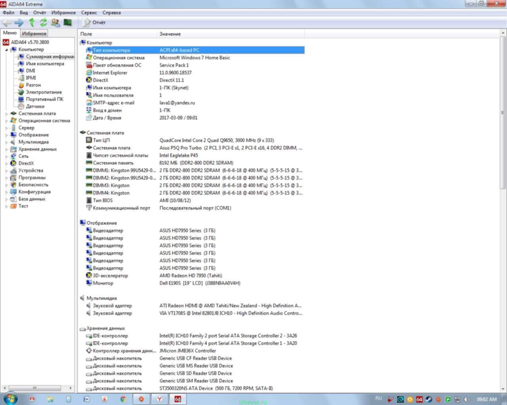This screenshot has height=405, width=507.
Task: Expand the Операционная система tree node
Action: pyautogui.click(x=6, y=121)
